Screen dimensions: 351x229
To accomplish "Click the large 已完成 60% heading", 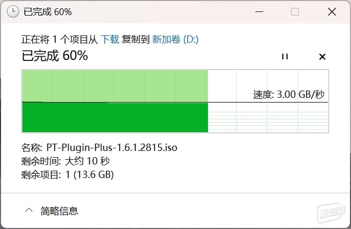I will coord(55,56).
